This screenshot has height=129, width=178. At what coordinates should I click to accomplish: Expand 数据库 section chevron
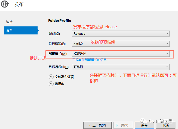click(51, 84)
